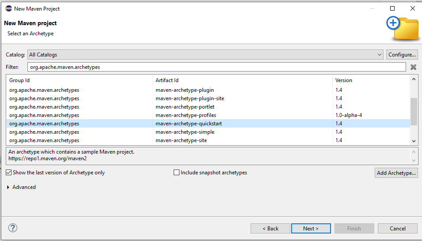Uncheck Show the last version of Archetype only
Screen dimensions: 422x241
click(x=9, y=173)
